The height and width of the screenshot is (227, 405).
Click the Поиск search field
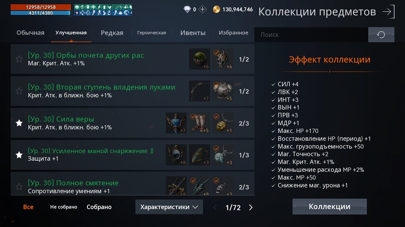click(311, 35)
